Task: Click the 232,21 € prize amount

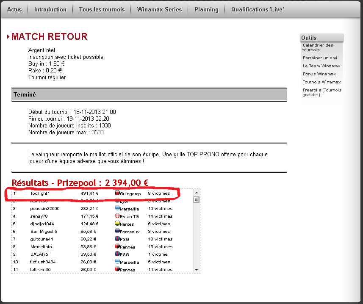Action: (x=90, y=209)
